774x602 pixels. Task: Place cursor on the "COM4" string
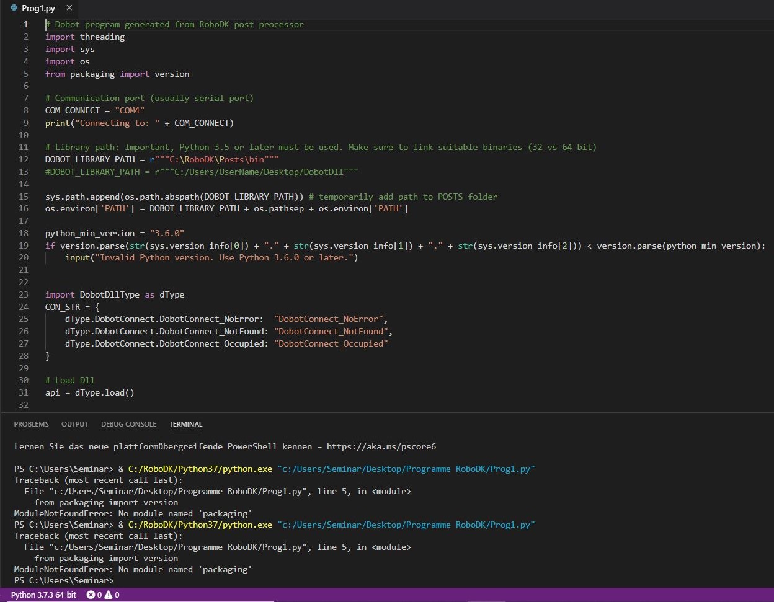[130, 110]
